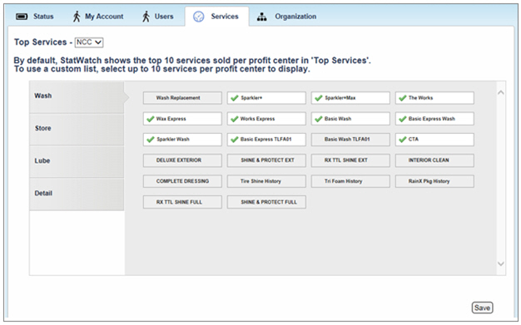
Task: Uncheck the Sparkler+ service
Action: click(x=266, y=98)
